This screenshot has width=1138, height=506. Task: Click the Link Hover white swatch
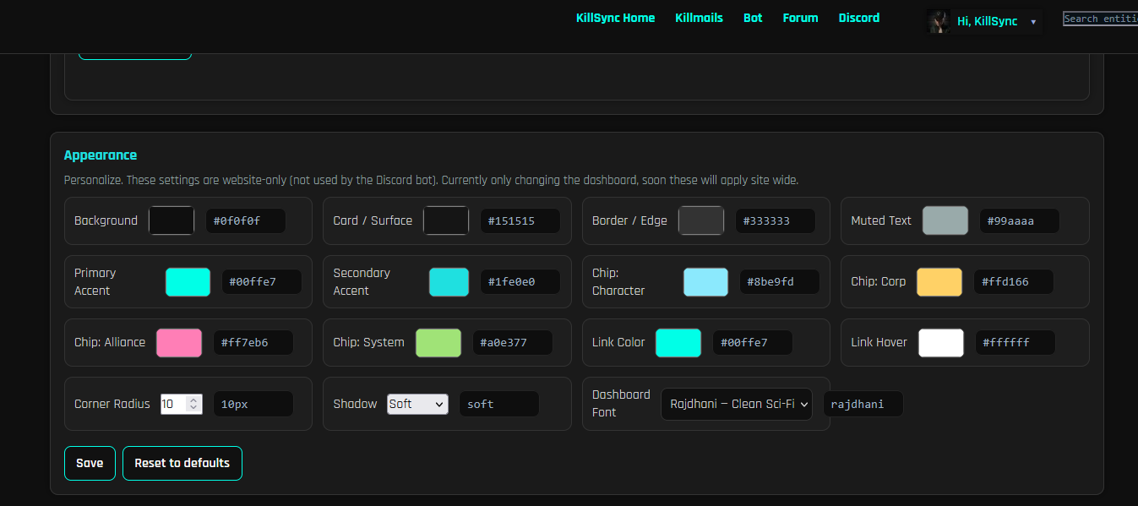tap(940, 343)
